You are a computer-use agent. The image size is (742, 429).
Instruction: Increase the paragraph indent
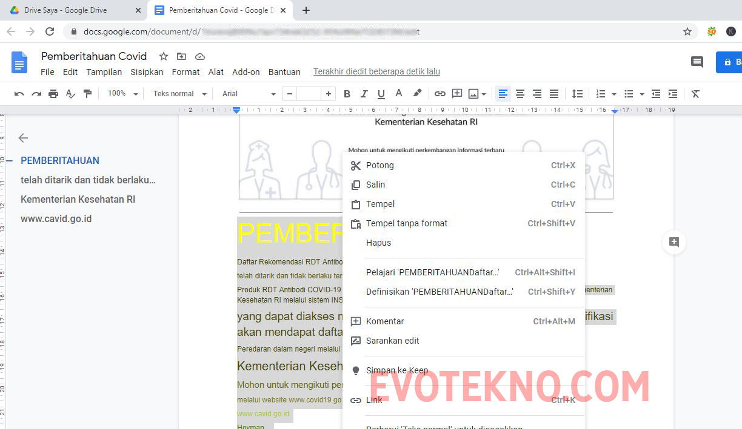(x=672, y=94)
